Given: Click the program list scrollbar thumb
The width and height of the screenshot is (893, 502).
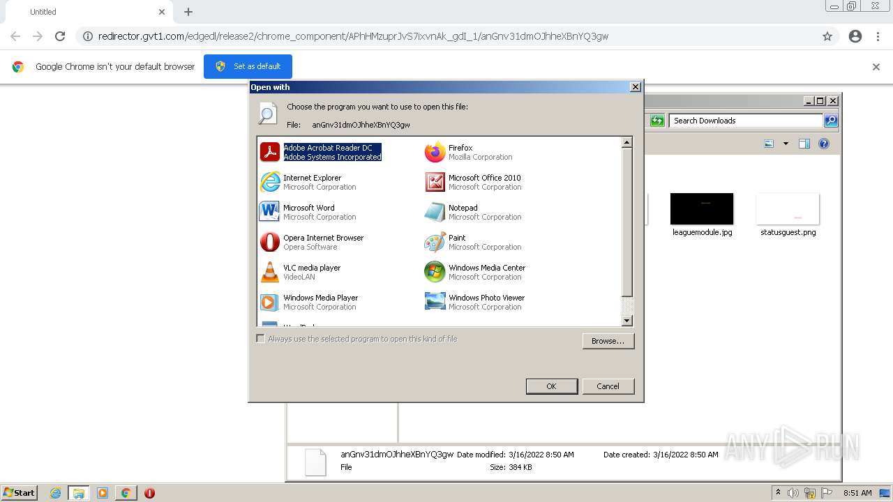Looking at the screenshot, I should coord(626,222).
